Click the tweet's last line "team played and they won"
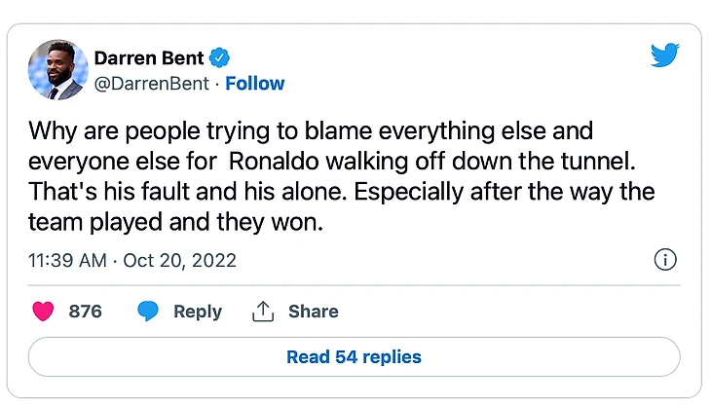 [174, 223]
